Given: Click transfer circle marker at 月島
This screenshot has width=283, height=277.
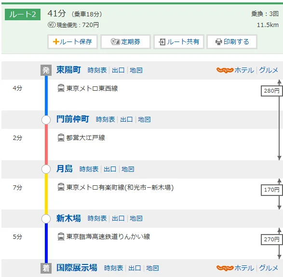Looking at the screenshot, I should (x=46, y=169).
